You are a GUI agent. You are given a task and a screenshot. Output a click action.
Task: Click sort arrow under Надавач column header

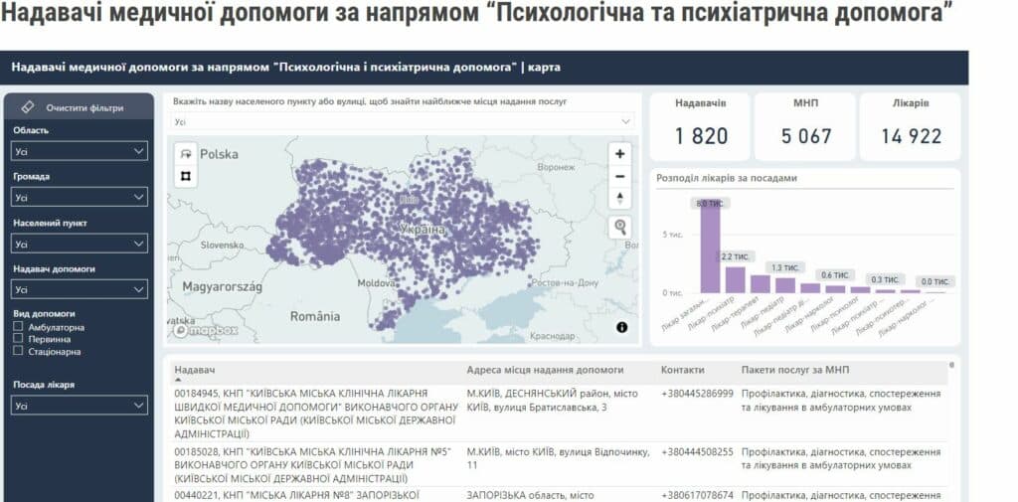tap(178, 380)
